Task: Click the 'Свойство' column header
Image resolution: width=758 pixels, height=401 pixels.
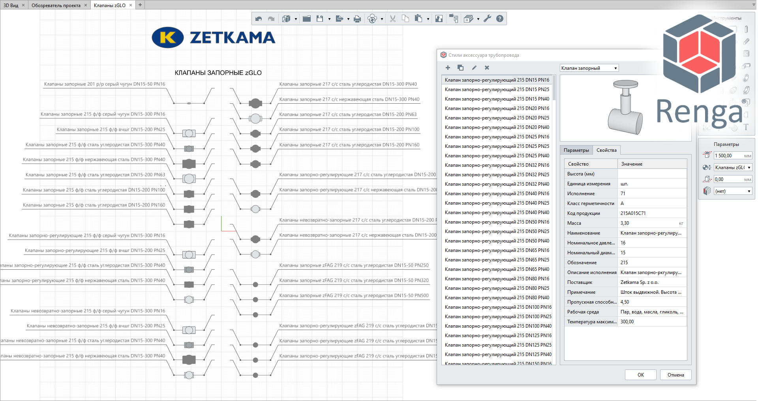Action: click(591, 164)
